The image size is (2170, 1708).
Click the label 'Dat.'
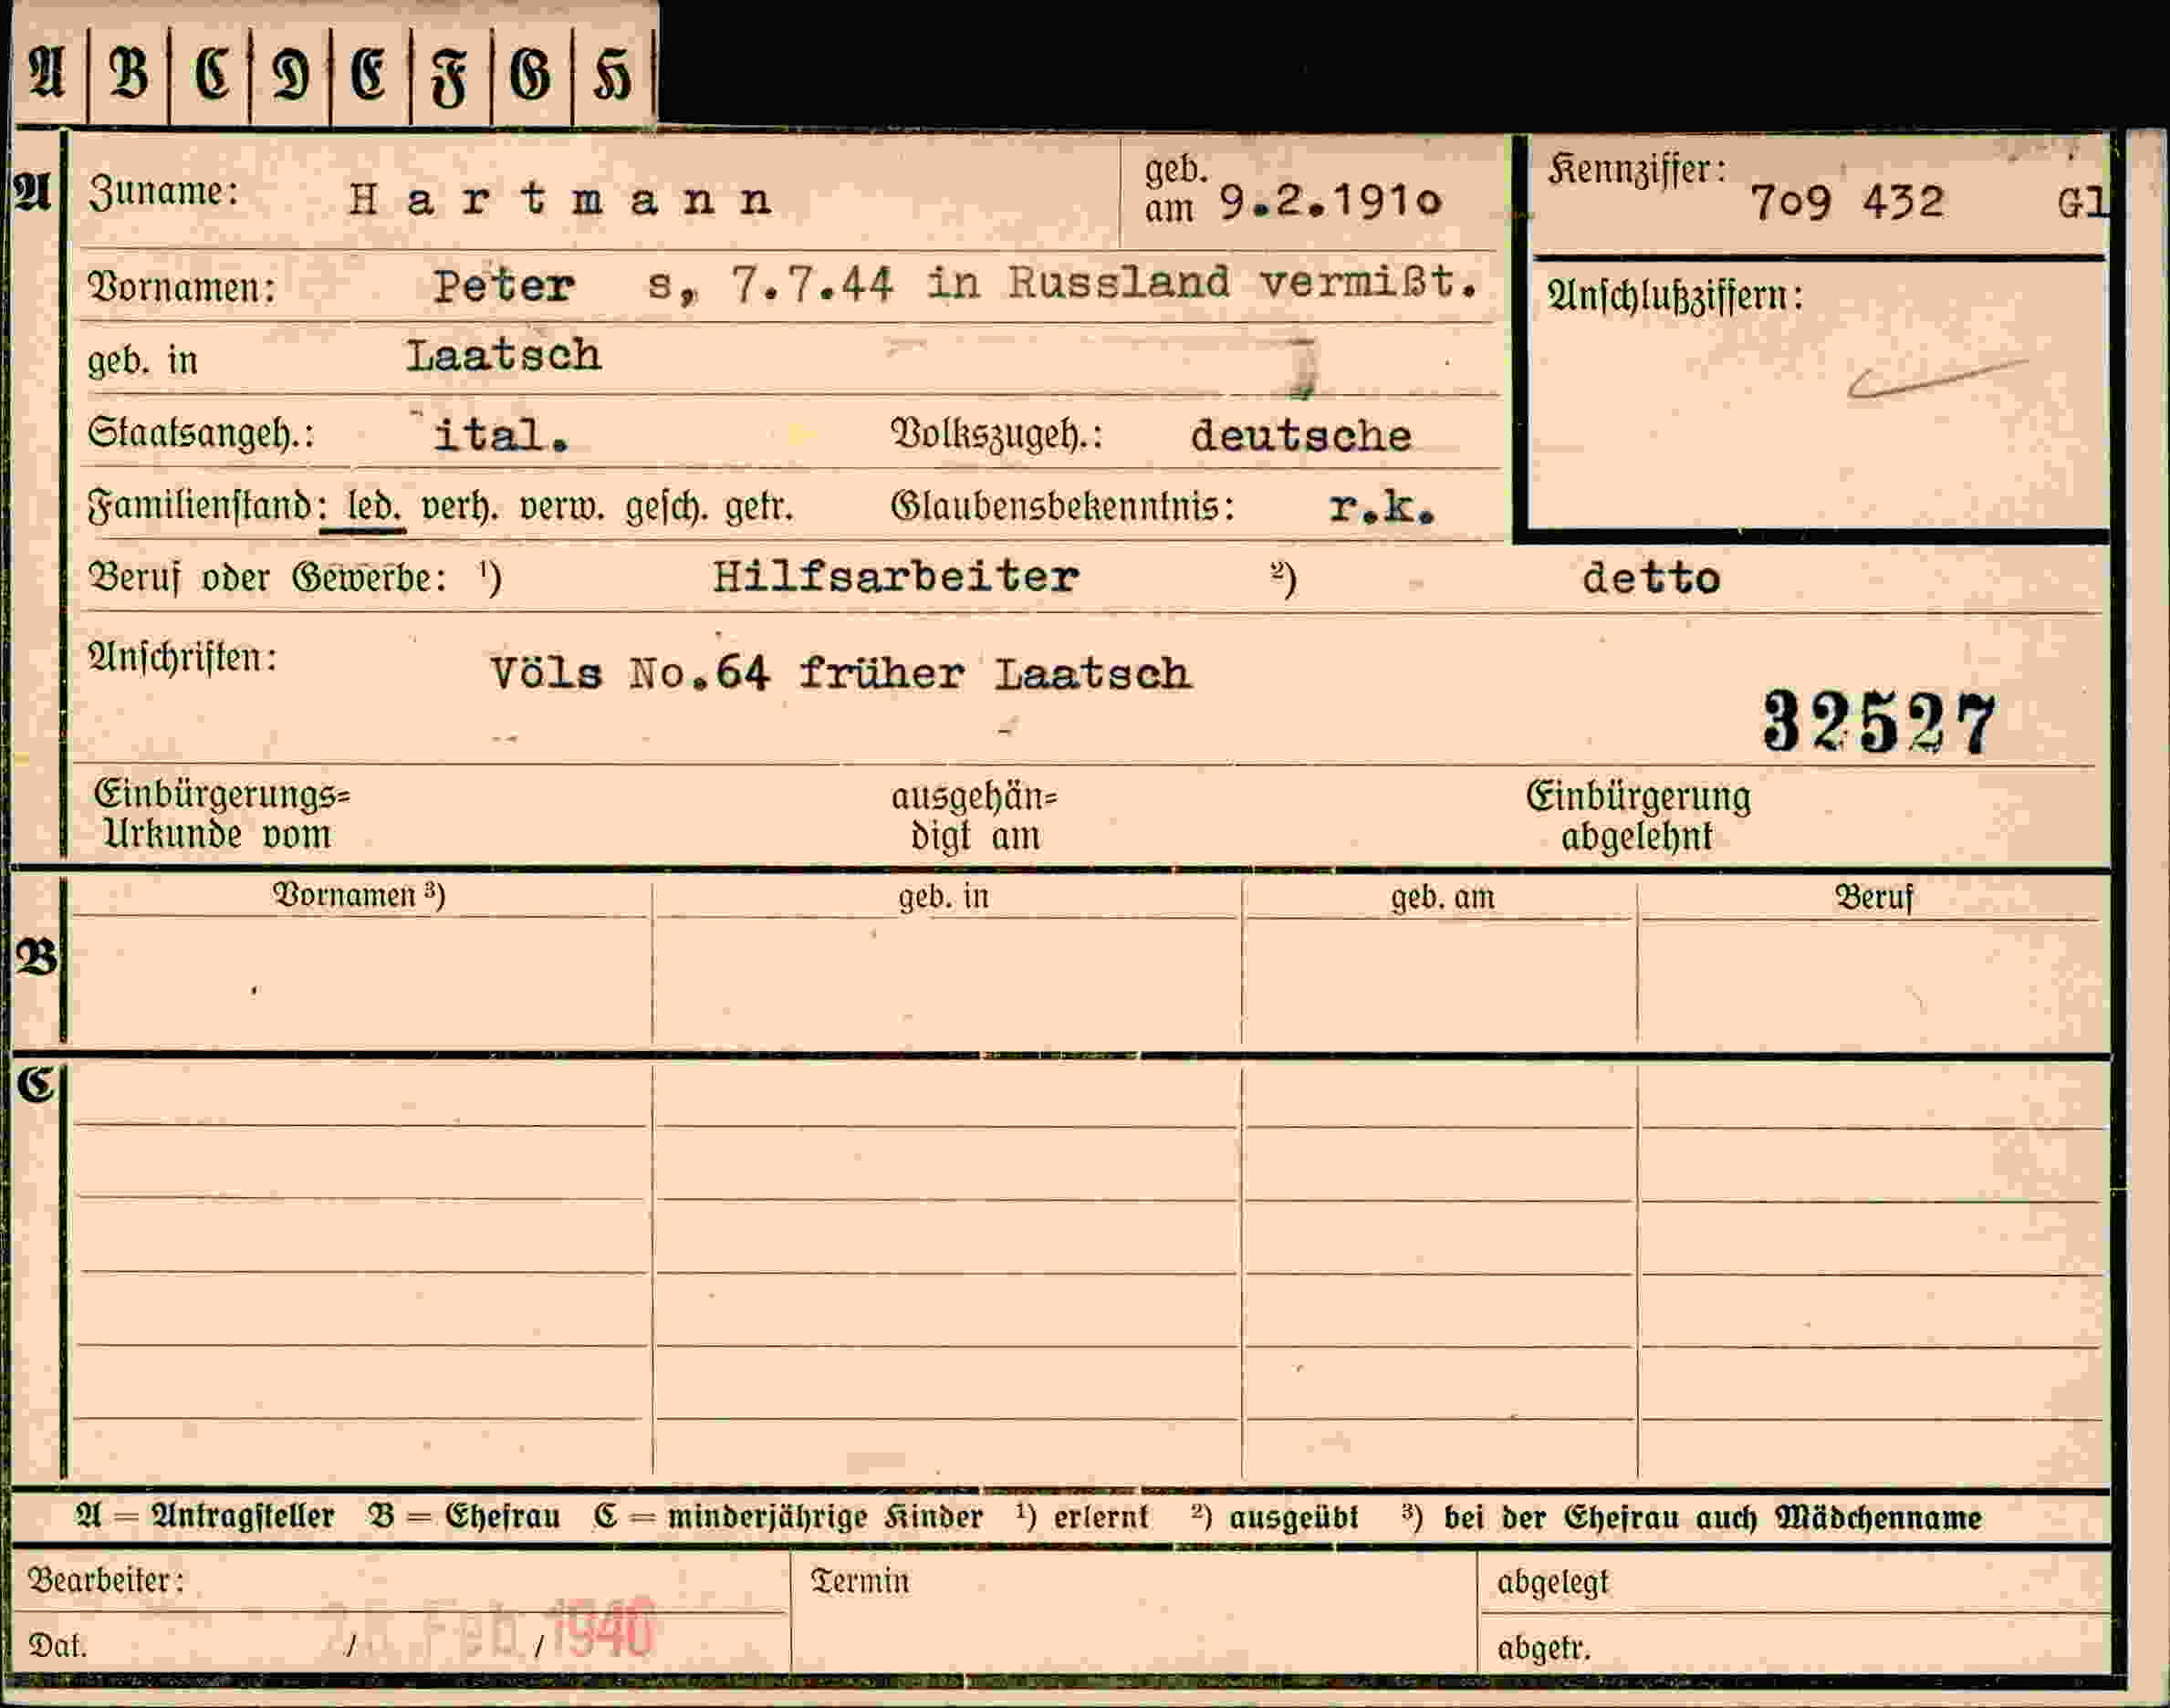point(57,1646)
